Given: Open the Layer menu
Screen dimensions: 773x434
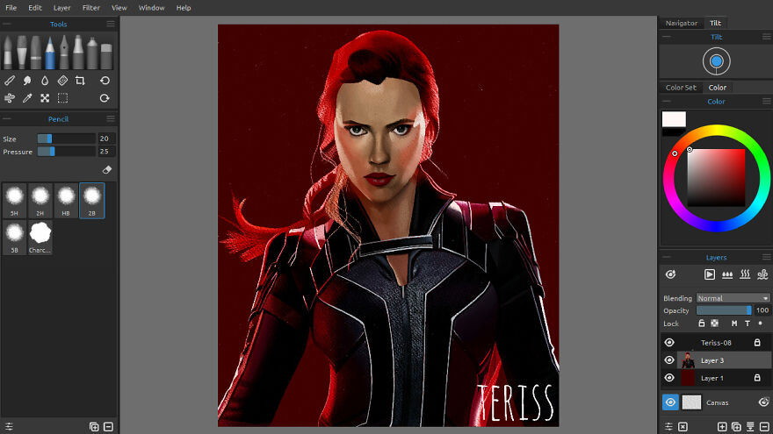Looking at the screenshot, I should click(61, 8).
